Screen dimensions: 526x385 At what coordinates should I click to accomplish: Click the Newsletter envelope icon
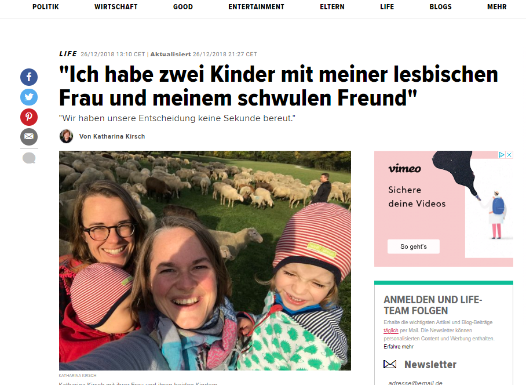390,364
